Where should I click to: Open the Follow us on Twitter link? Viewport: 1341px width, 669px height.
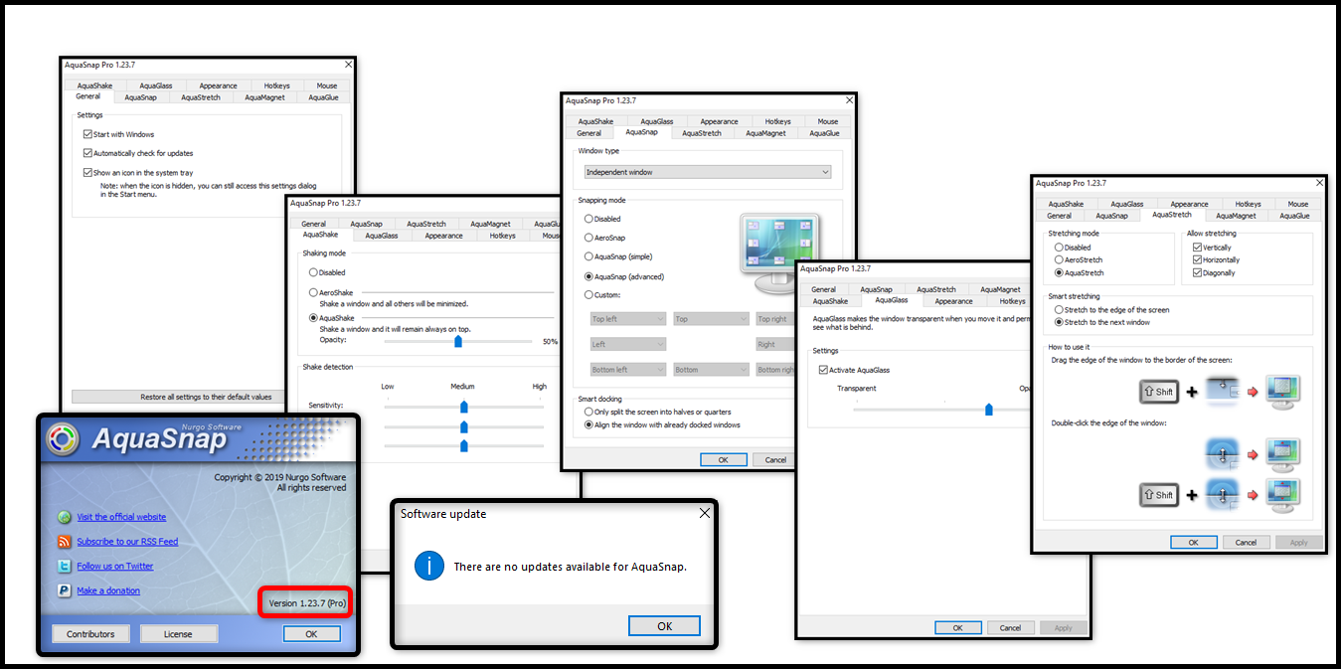click(x=115, y=566)
